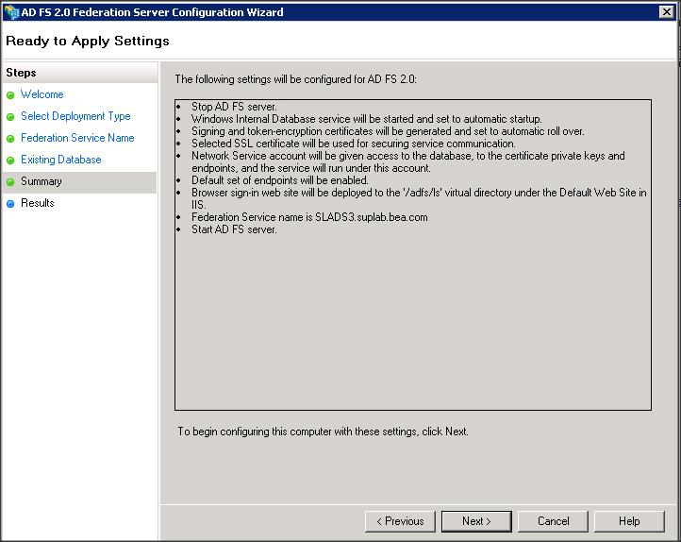Go to the Welcome step

coord(42,94)
